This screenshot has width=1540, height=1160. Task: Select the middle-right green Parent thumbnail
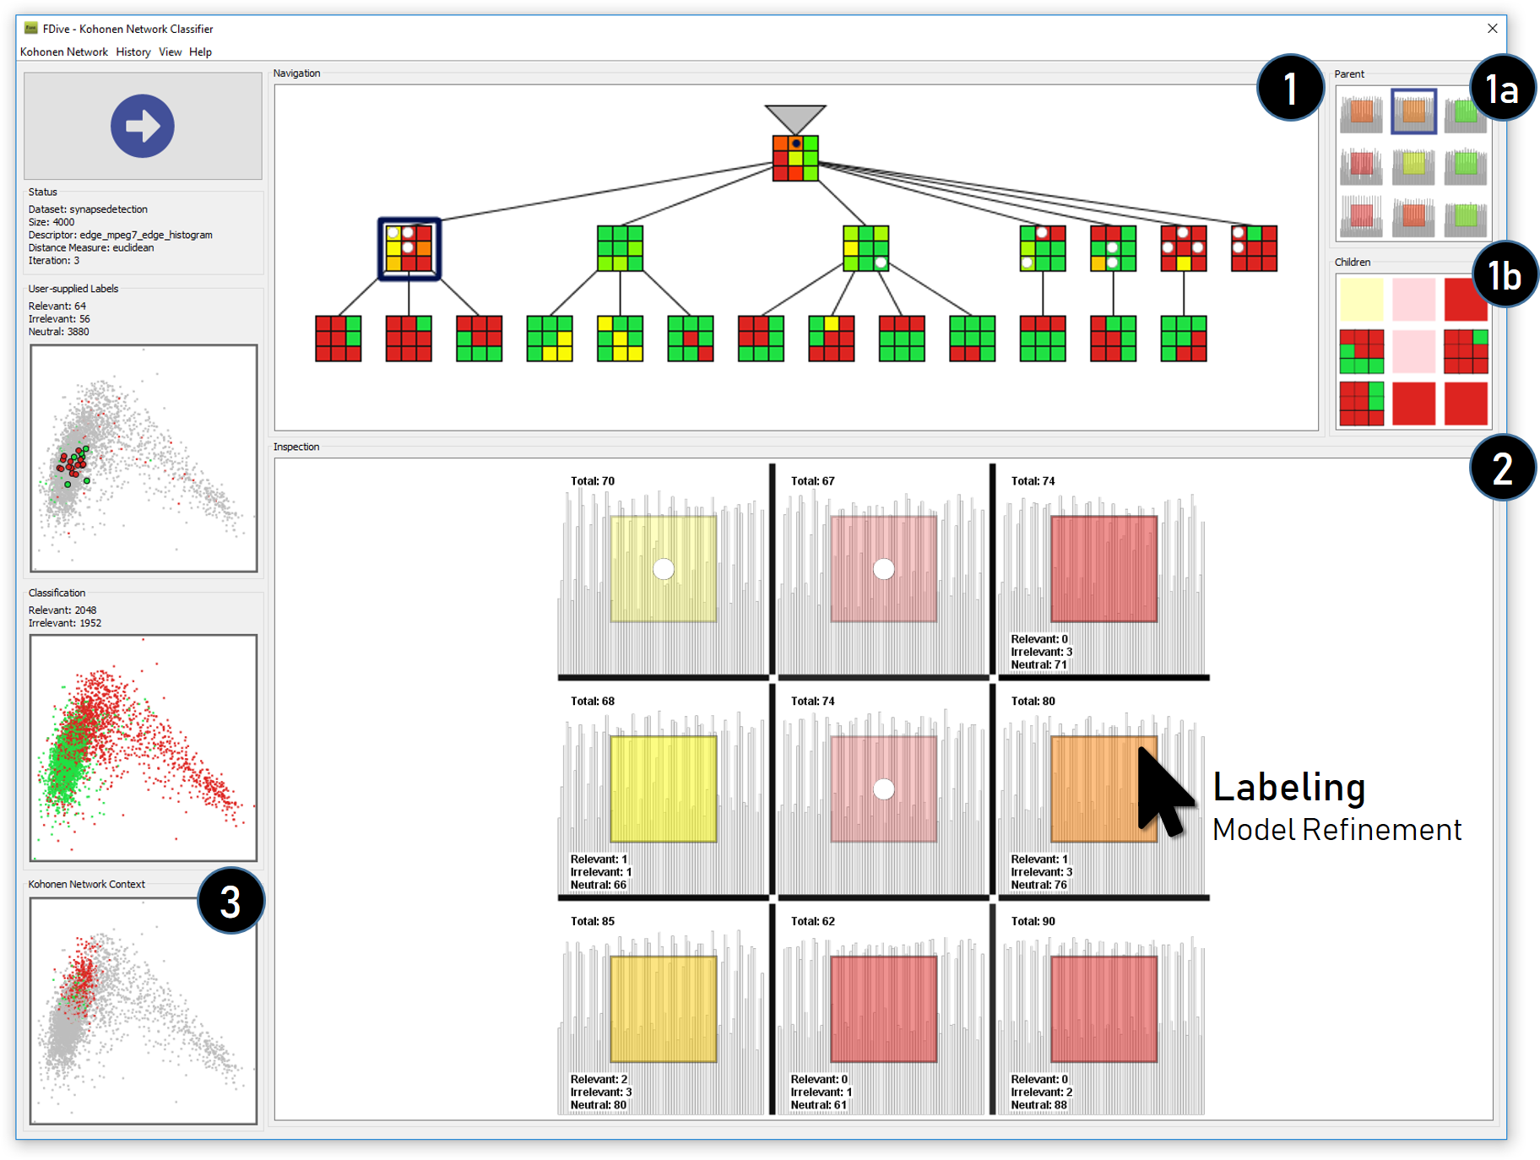[x=1466, y=164]
